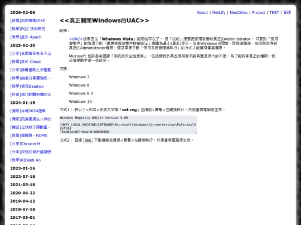
Task: Click the bold 'set.reg' filename text
Action: tap(129, 110)
